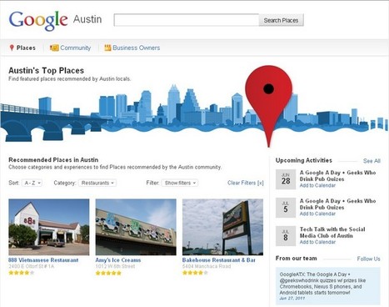This screenshot has width=389, height=307.
Task: Click the star rating under Amy's Ice Creams
Action: [x=108, y=273]
